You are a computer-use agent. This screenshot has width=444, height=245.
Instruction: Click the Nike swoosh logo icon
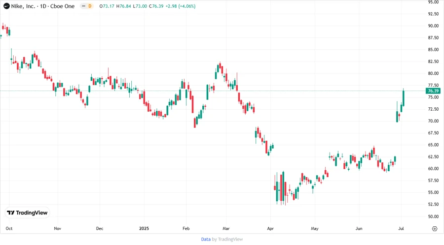pos(6,6)
